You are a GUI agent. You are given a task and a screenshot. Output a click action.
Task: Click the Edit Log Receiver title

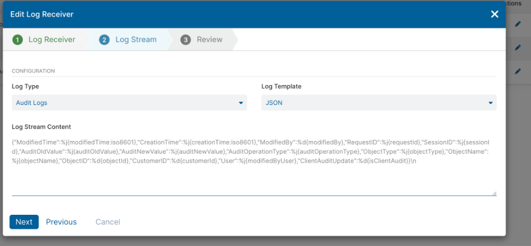point(42,14)
